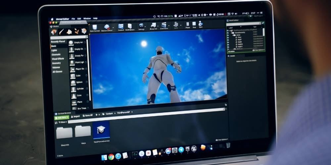Select the Empty Character placement icon

[x=71, y=50]
